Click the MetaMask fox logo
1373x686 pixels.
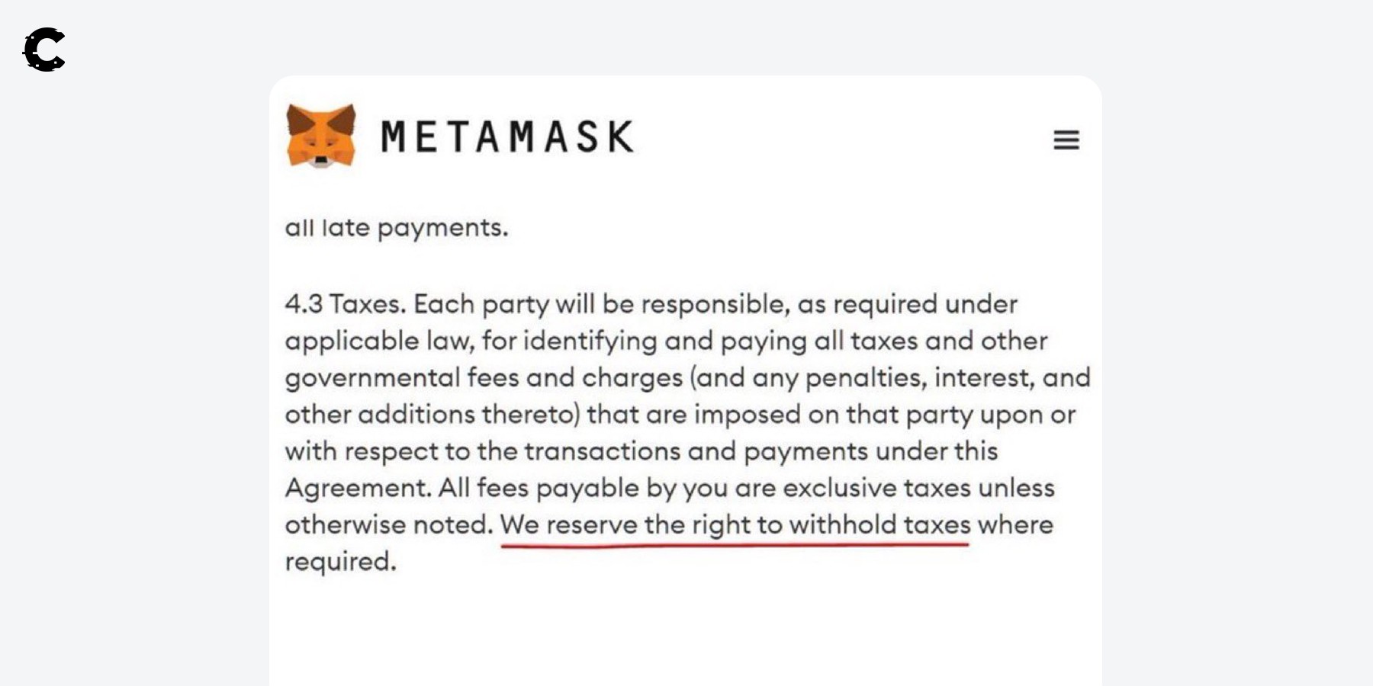point(321,136)
